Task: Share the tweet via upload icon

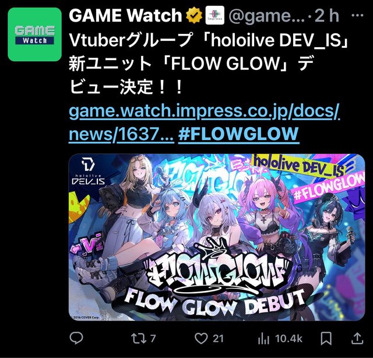Action: click(x=357, y=338)
